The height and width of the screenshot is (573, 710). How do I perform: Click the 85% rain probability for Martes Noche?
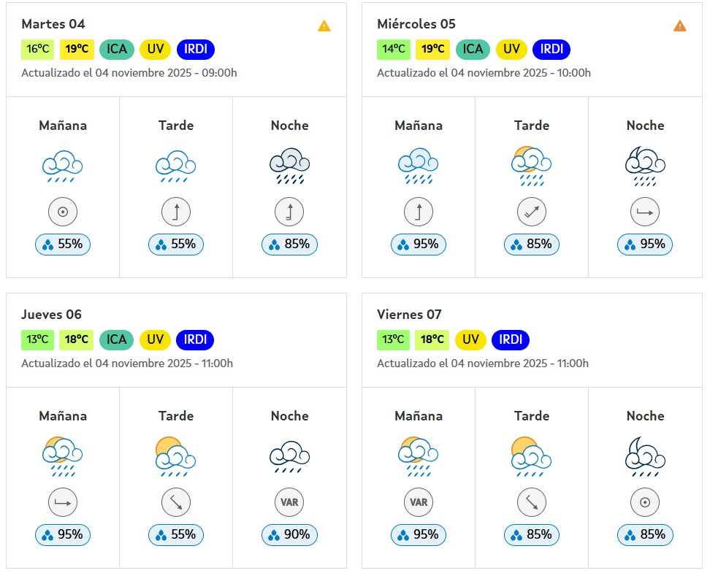pos(289,245)
